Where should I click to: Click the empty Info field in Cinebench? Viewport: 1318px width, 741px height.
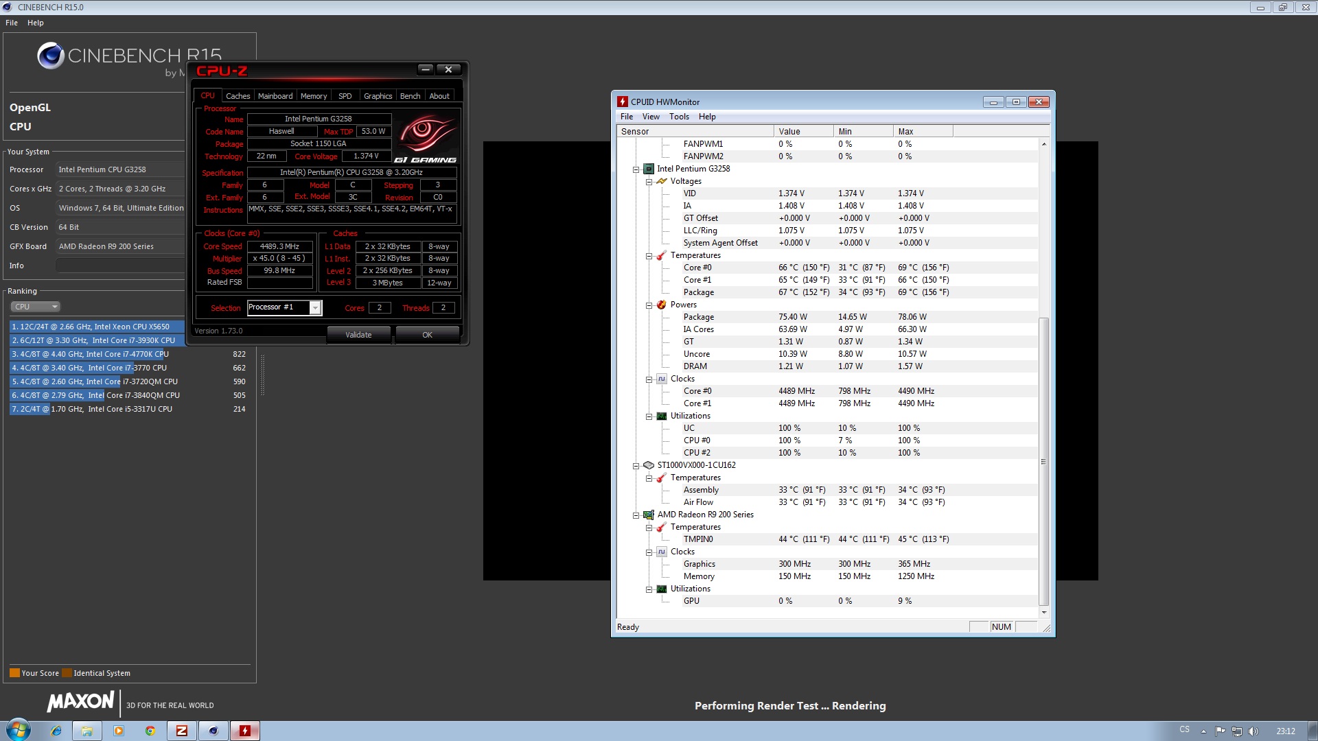coord(121,266)
